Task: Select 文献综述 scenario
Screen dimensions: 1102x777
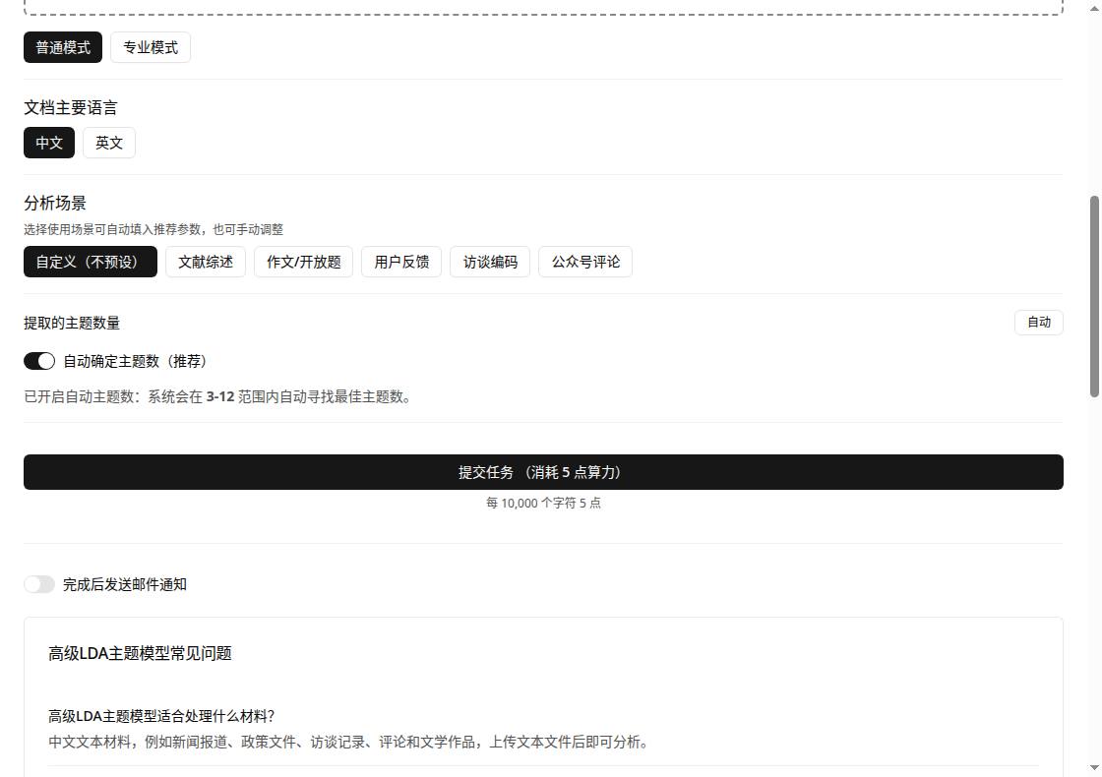Action: (x=206, y=262)
